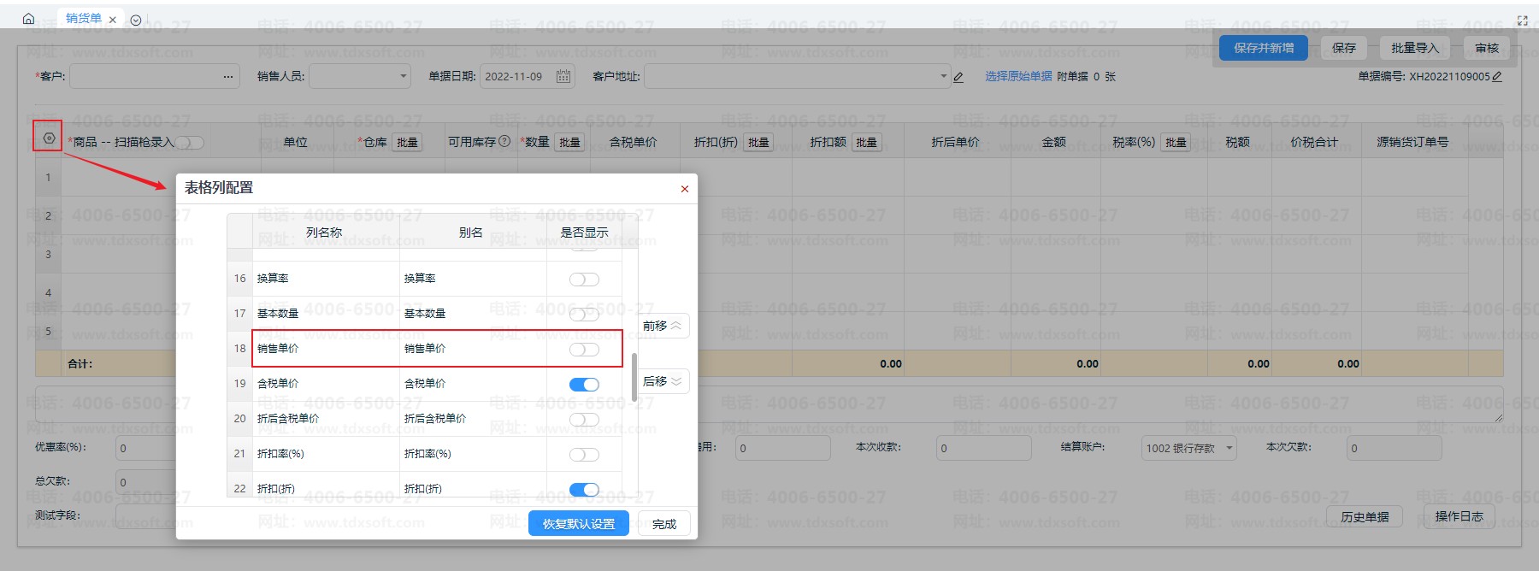Screen dimensions: 1539x571
Task: Close the 表格列配置 dialog
Action: (x=684, y=189)
